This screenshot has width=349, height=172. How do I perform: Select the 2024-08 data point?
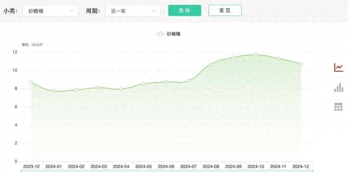click(x=211, y=64)
